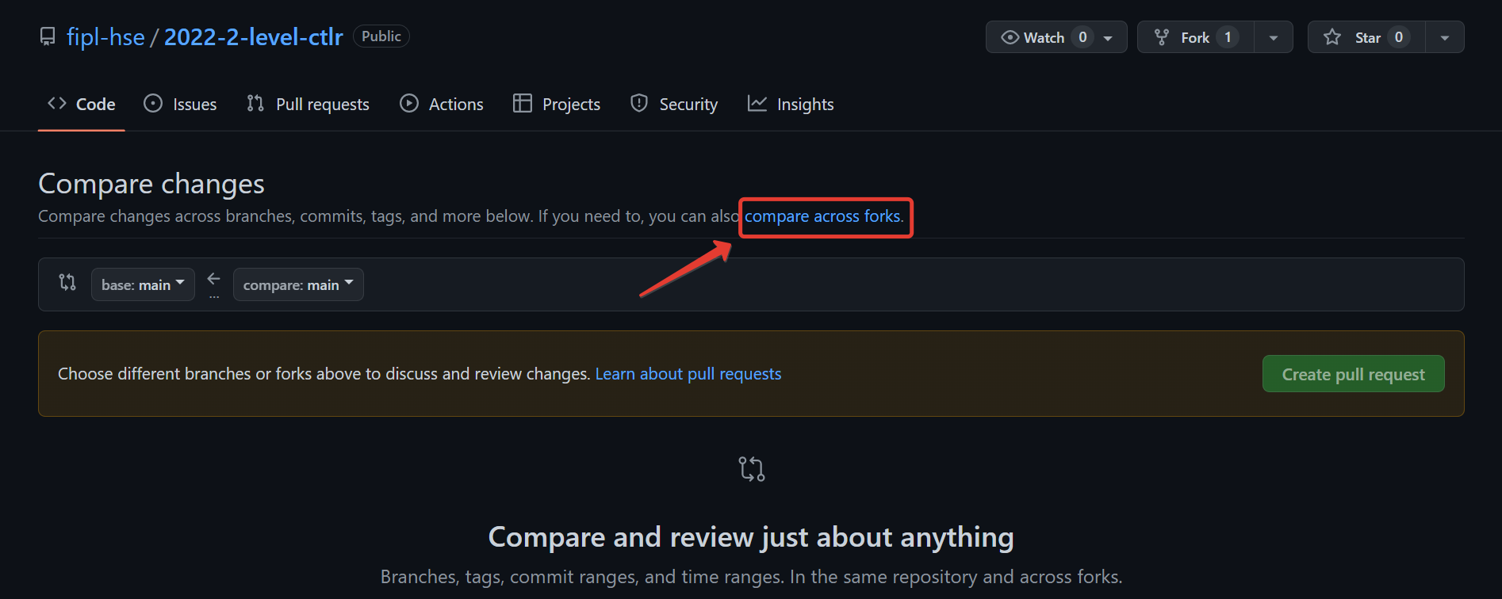Screen dimensions: 1502x599
Task: Open the compare: main branch dropdown
Action: tap(298, 284)
